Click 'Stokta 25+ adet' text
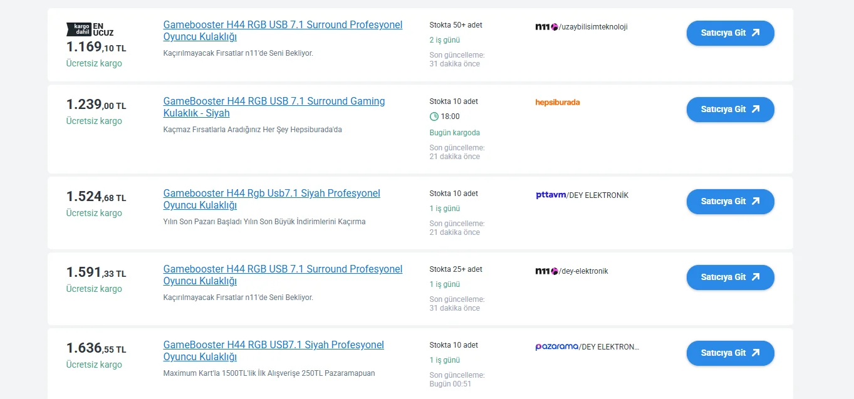The image size is (854, 399). coord(456,269)
